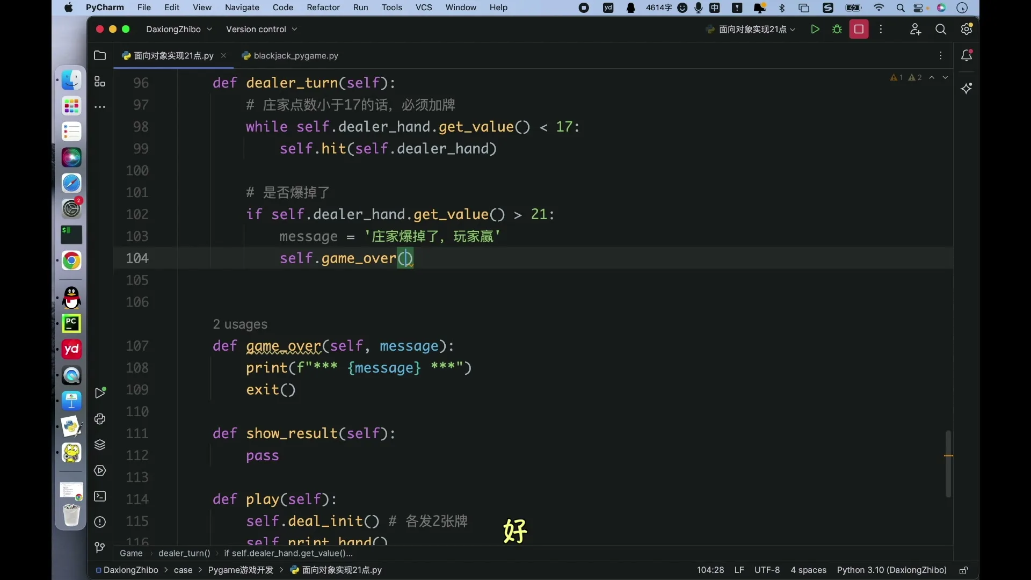This screenshot has width=1031, height=580.
Task: Jump to the next highlighted warning arrow
Action: [945, 77]
